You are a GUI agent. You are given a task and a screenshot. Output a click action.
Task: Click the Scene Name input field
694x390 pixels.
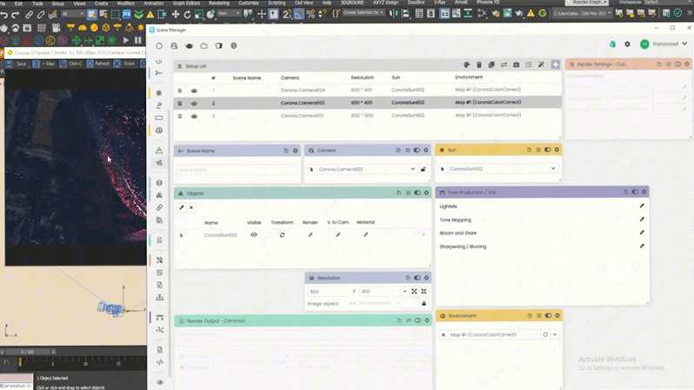(237, 170)
